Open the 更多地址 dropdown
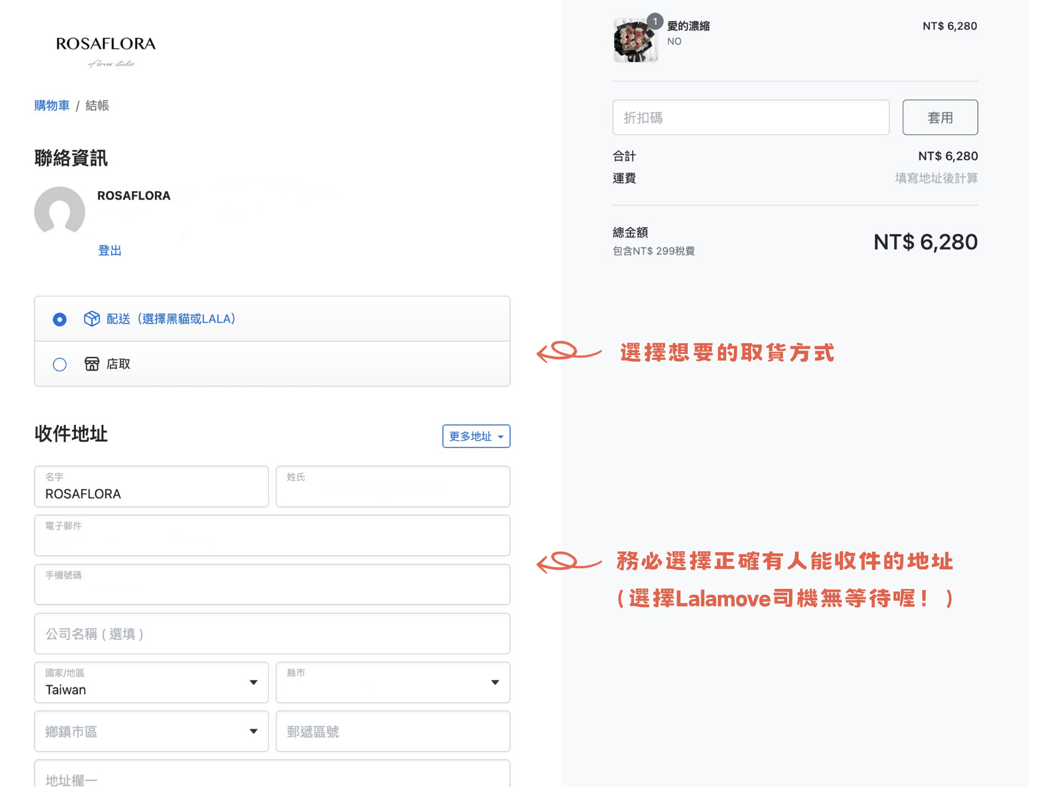The height and width of the screenshot is (805, 1052). [476, 436]
